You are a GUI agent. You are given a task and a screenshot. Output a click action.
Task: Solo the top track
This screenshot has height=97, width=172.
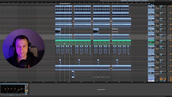pos(164,6)
